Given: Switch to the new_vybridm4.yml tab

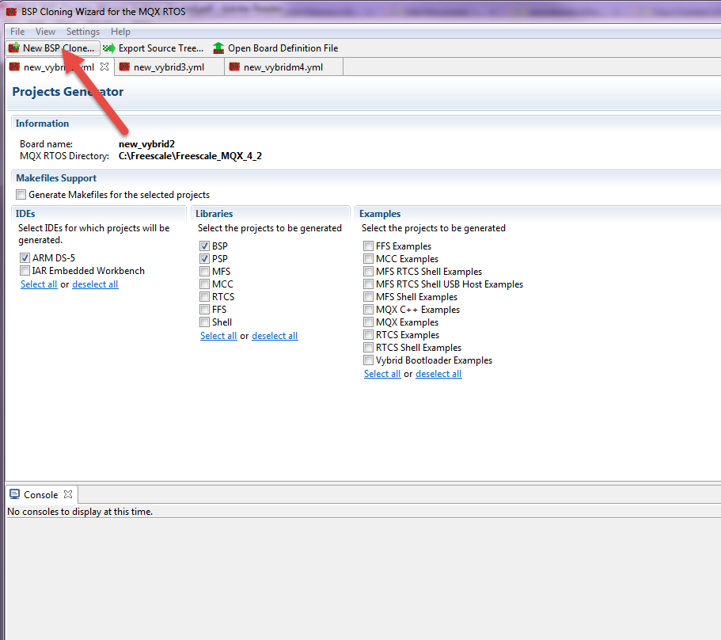Looking at the screenshot, I should [x=283, y=67].
